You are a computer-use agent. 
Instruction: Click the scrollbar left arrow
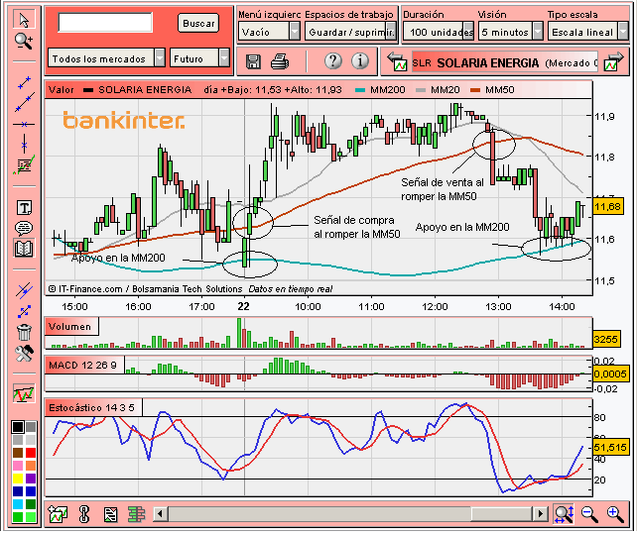160,514
